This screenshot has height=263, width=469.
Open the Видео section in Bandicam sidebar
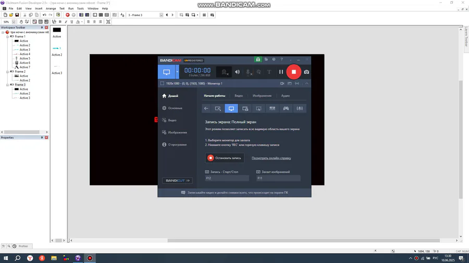169,120
